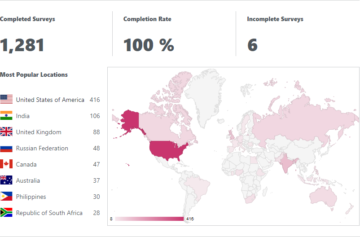Select the Republic of South Africa label
Viewport: 360px width, 237px height.
click(x=49, y=213)
